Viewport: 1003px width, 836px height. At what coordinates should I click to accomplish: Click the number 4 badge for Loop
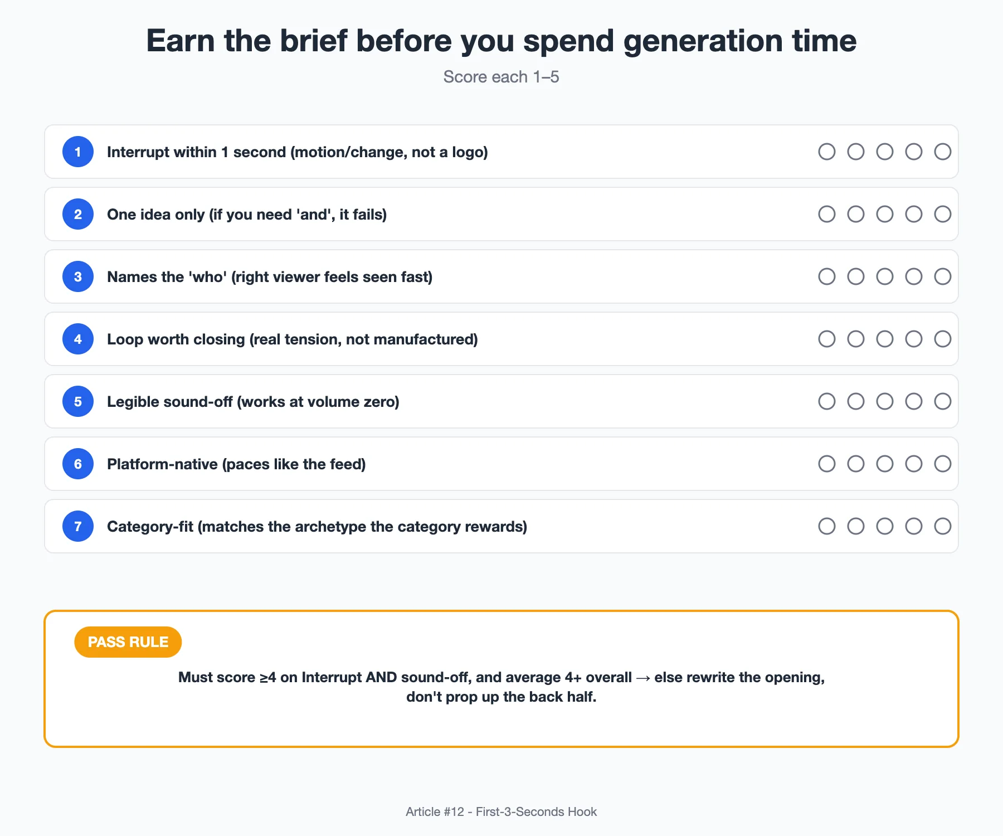pos(78,339)
